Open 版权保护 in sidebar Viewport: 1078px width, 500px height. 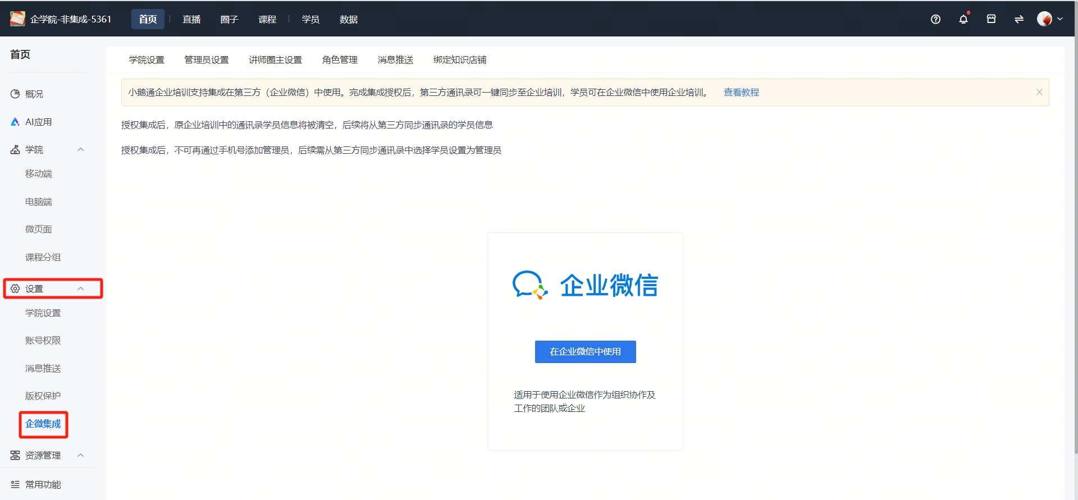(43, 396)
